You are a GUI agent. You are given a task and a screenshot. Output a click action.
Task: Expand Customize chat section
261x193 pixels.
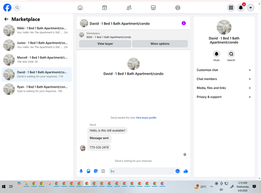224,70
